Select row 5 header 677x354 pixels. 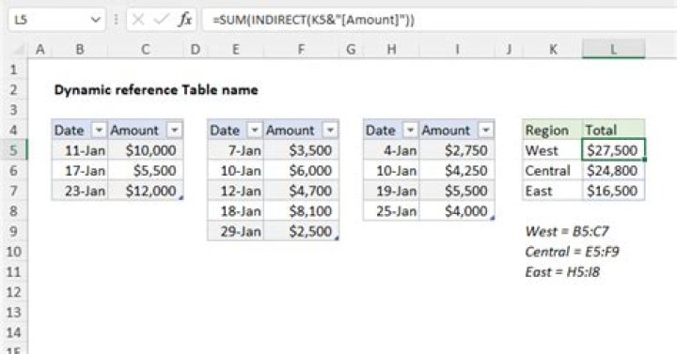[14, 150]
